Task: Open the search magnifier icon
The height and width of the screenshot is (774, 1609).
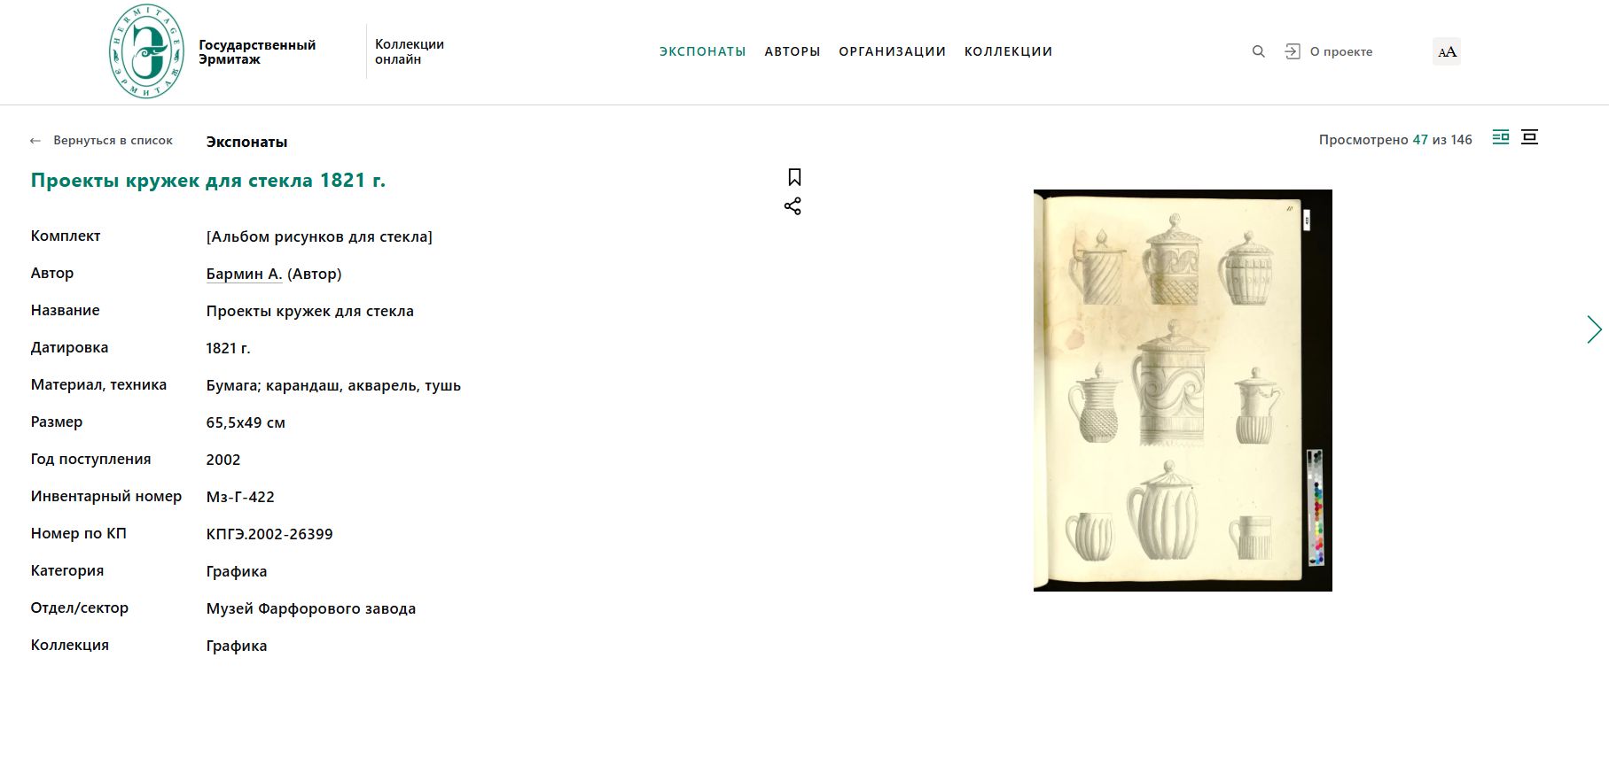Action: 1258,51
